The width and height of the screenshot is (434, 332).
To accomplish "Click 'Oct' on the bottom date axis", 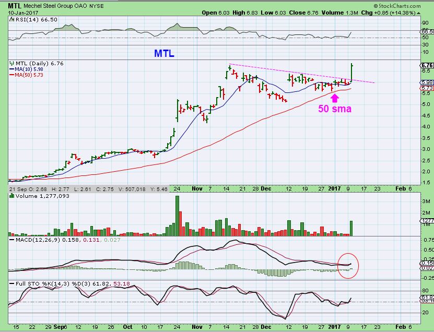I will coord(127,327).
